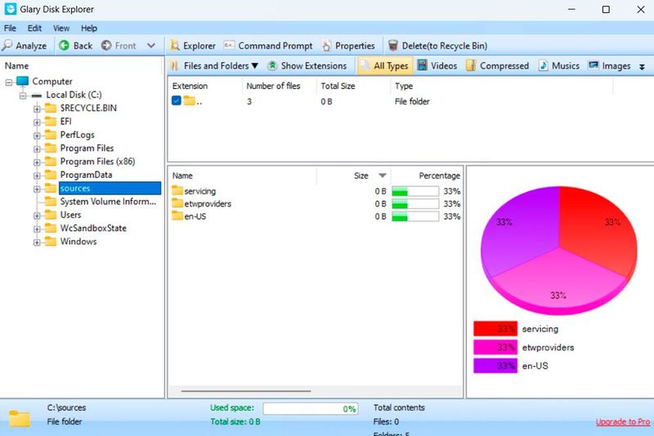Click the Used space progress bar
654x436 pixels.
tap(311, 408)
